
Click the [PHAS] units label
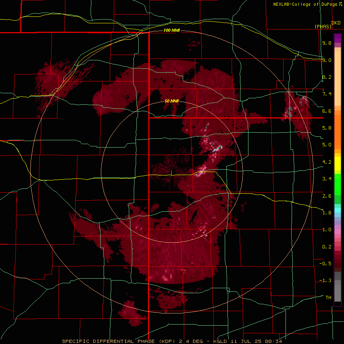pyautogui.click(x=323, y=26)
